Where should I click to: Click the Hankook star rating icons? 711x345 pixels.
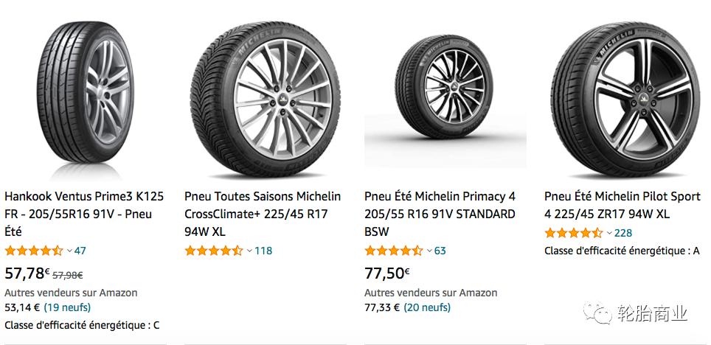(x=34, y=251)
